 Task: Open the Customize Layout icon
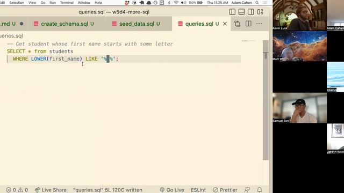pyautogui.click(x=260, y=12)
